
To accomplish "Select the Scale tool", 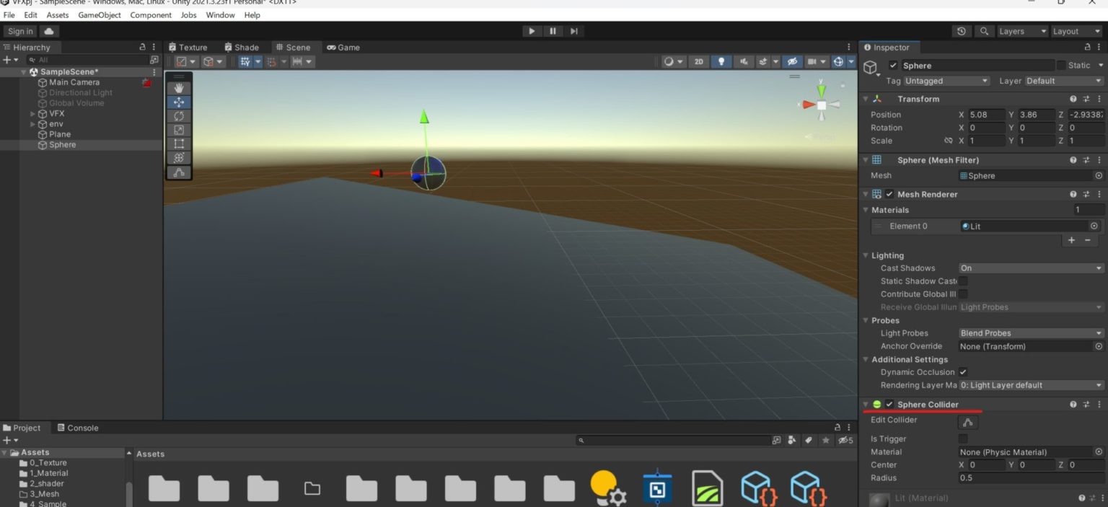I will point(178,130).
